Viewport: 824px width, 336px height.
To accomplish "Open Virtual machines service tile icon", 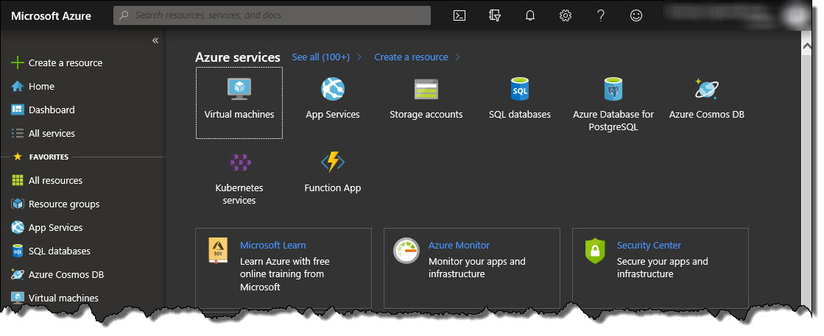I will click(x=239, y=88).
